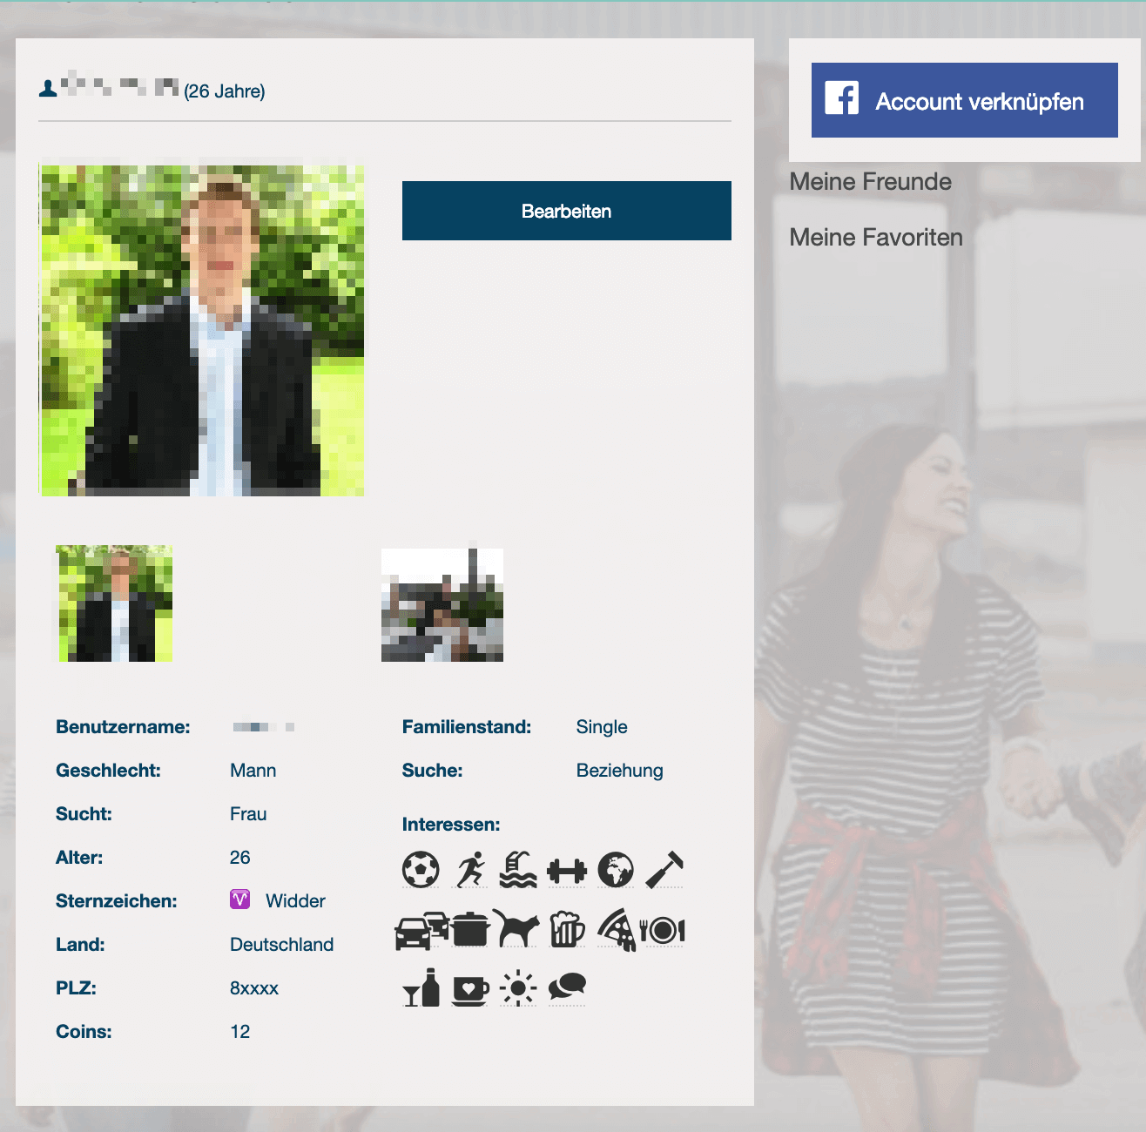
Task: Click the coffee cup with heart icon
Action: pyautogui.click(x=470, y=989)
